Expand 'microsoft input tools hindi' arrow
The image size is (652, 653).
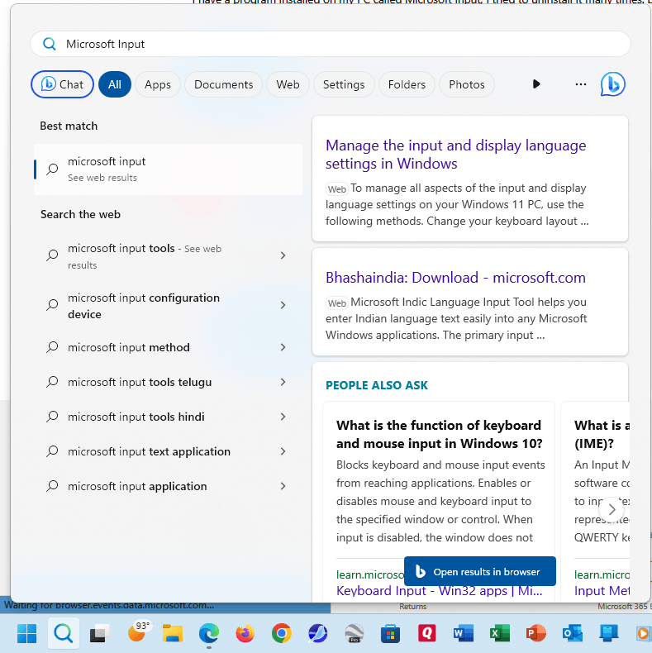[283, 417]
